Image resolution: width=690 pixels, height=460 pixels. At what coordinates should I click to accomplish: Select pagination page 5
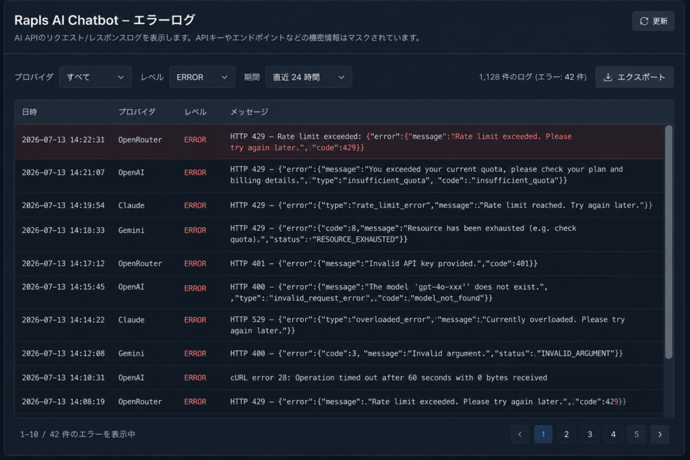[636, 434]
